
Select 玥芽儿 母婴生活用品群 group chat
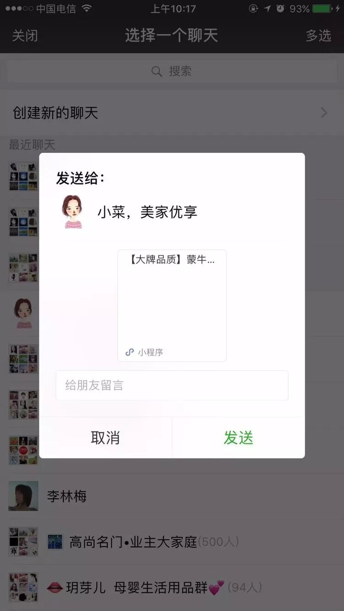tap(172, 588)
